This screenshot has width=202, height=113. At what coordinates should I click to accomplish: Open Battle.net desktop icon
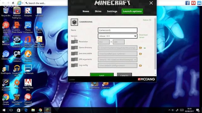(x=6, y=41)
